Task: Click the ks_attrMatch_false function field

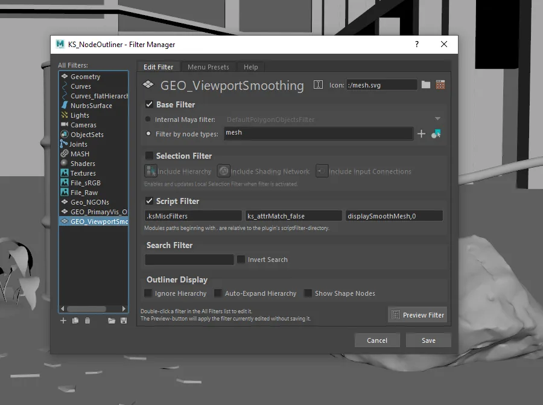Action: pos(294,216)
